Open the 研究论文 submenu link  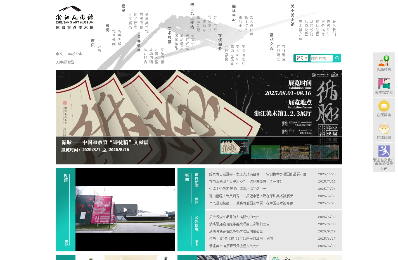[x=193, y=42]
